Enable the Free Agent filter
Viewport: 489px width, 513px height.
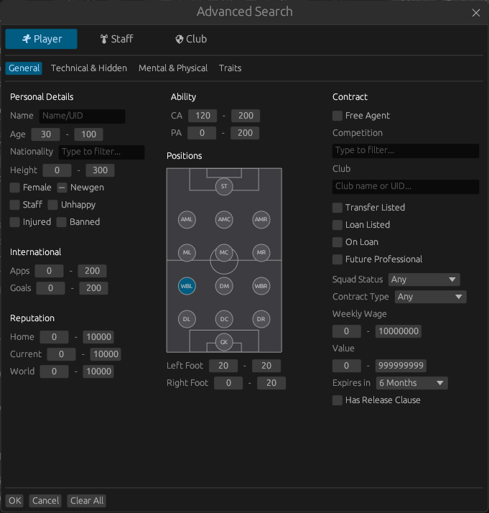coord(337,116)
